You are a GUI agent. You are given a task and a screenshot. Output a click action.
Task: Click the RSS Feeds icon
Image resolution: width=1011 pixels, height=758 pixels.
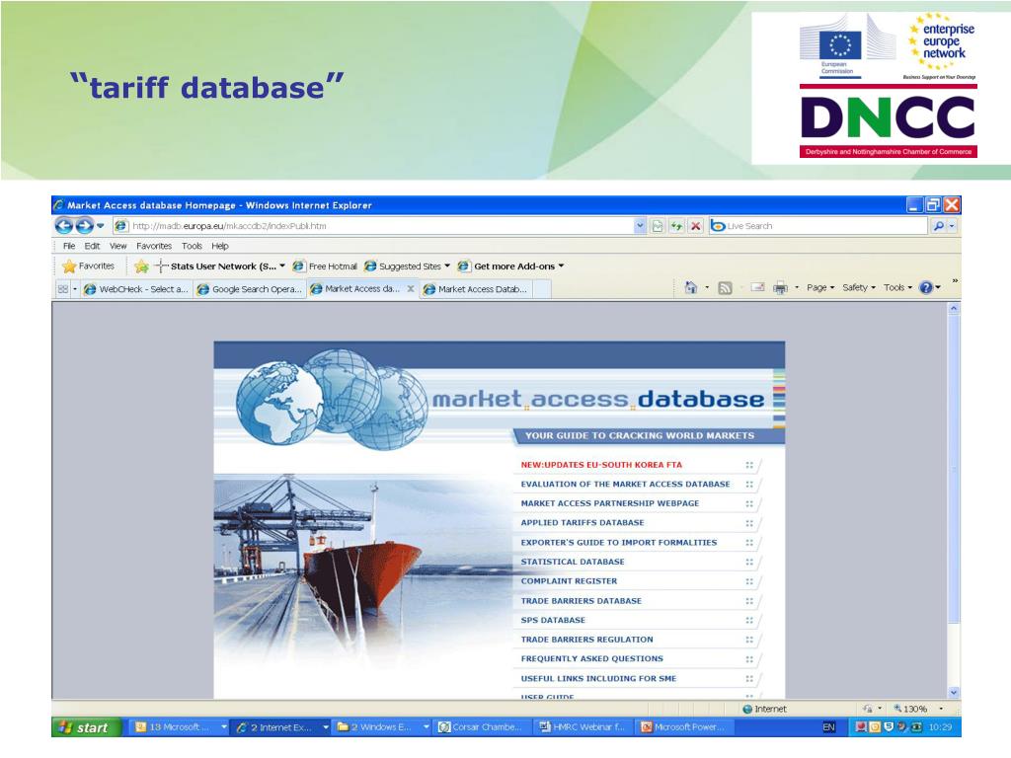click(725, 287)
